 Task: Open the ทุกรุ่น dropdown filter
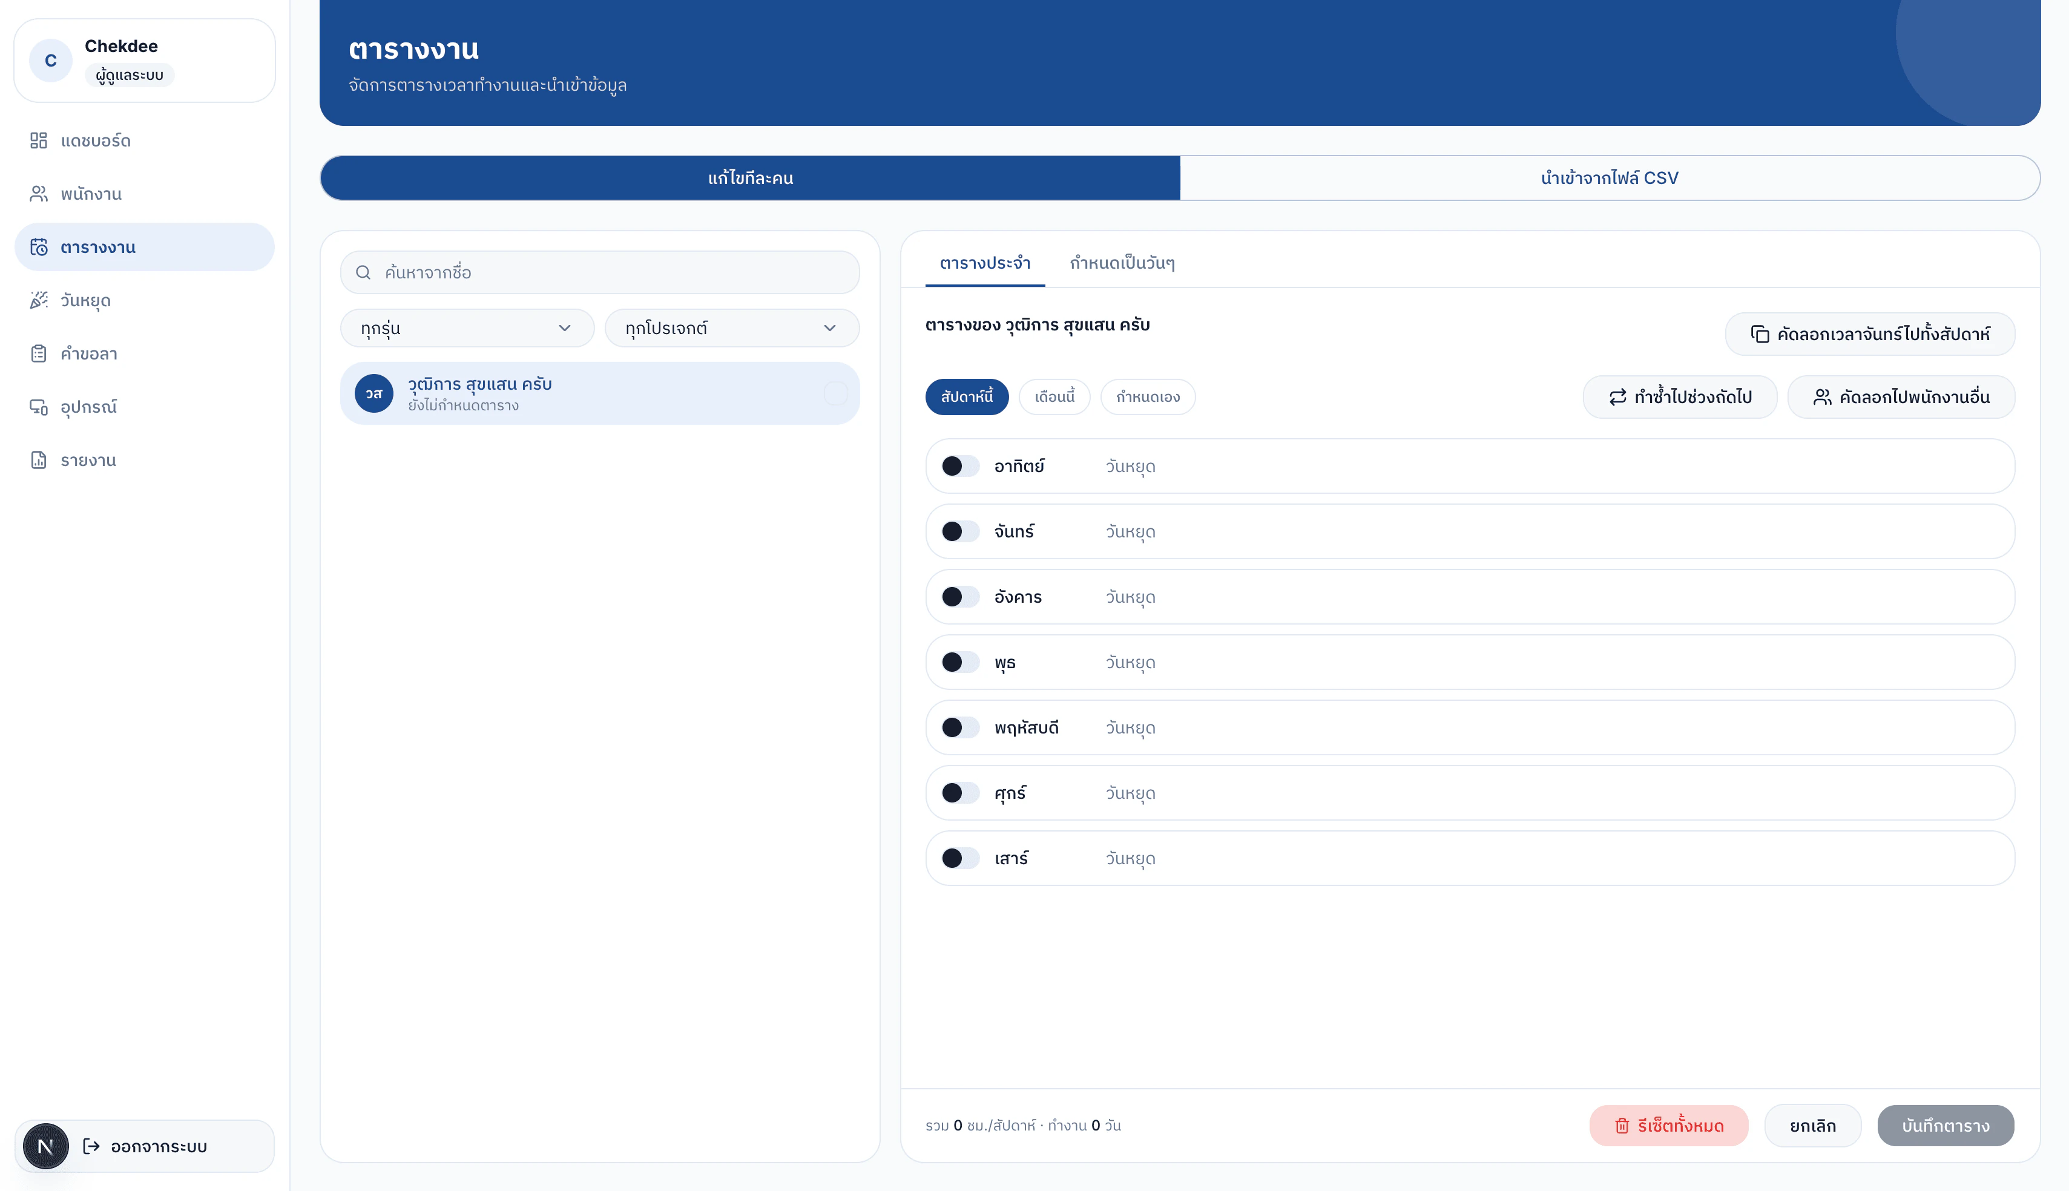click(467, 328)
